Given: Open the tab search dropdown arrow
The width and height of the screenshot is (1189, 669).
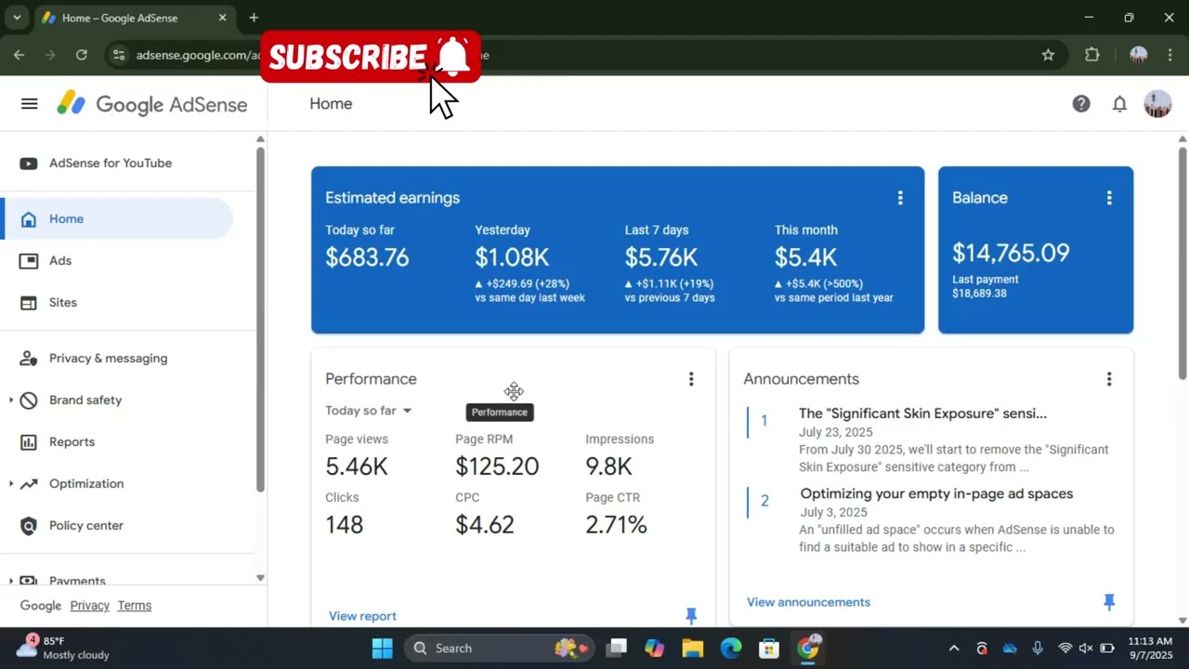Looking at the screenshot, I should 16,18.
